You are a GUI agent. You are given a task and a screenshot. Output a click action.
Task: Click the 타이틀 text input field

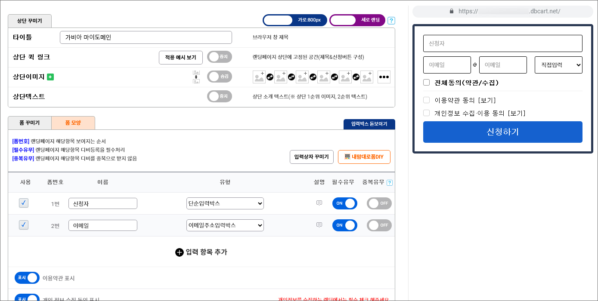coord(146,37)
